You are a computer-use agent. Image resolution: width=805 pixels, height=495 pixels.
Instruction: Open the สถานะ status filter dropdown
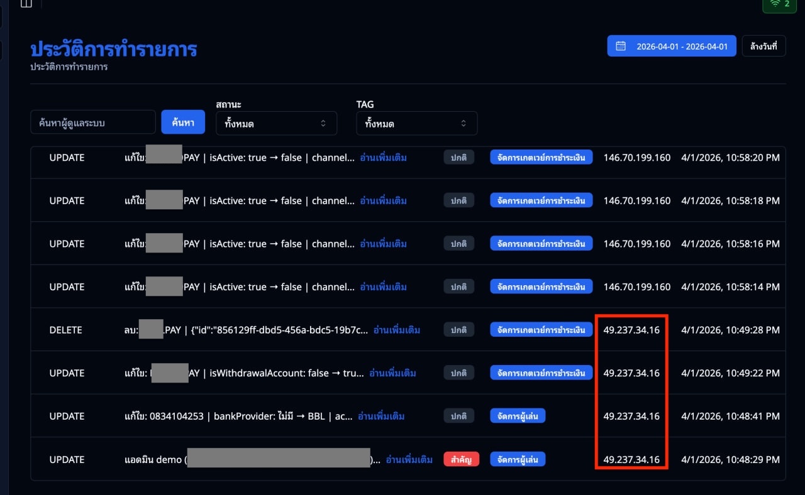click(x=276, y=123)
